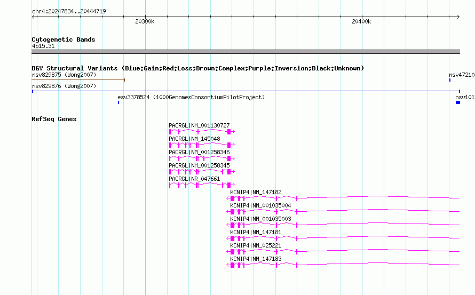Click the PACRGL|NM_001258345 gene glyph
Viewport: 475px width, 295px height.
point(202,171)
